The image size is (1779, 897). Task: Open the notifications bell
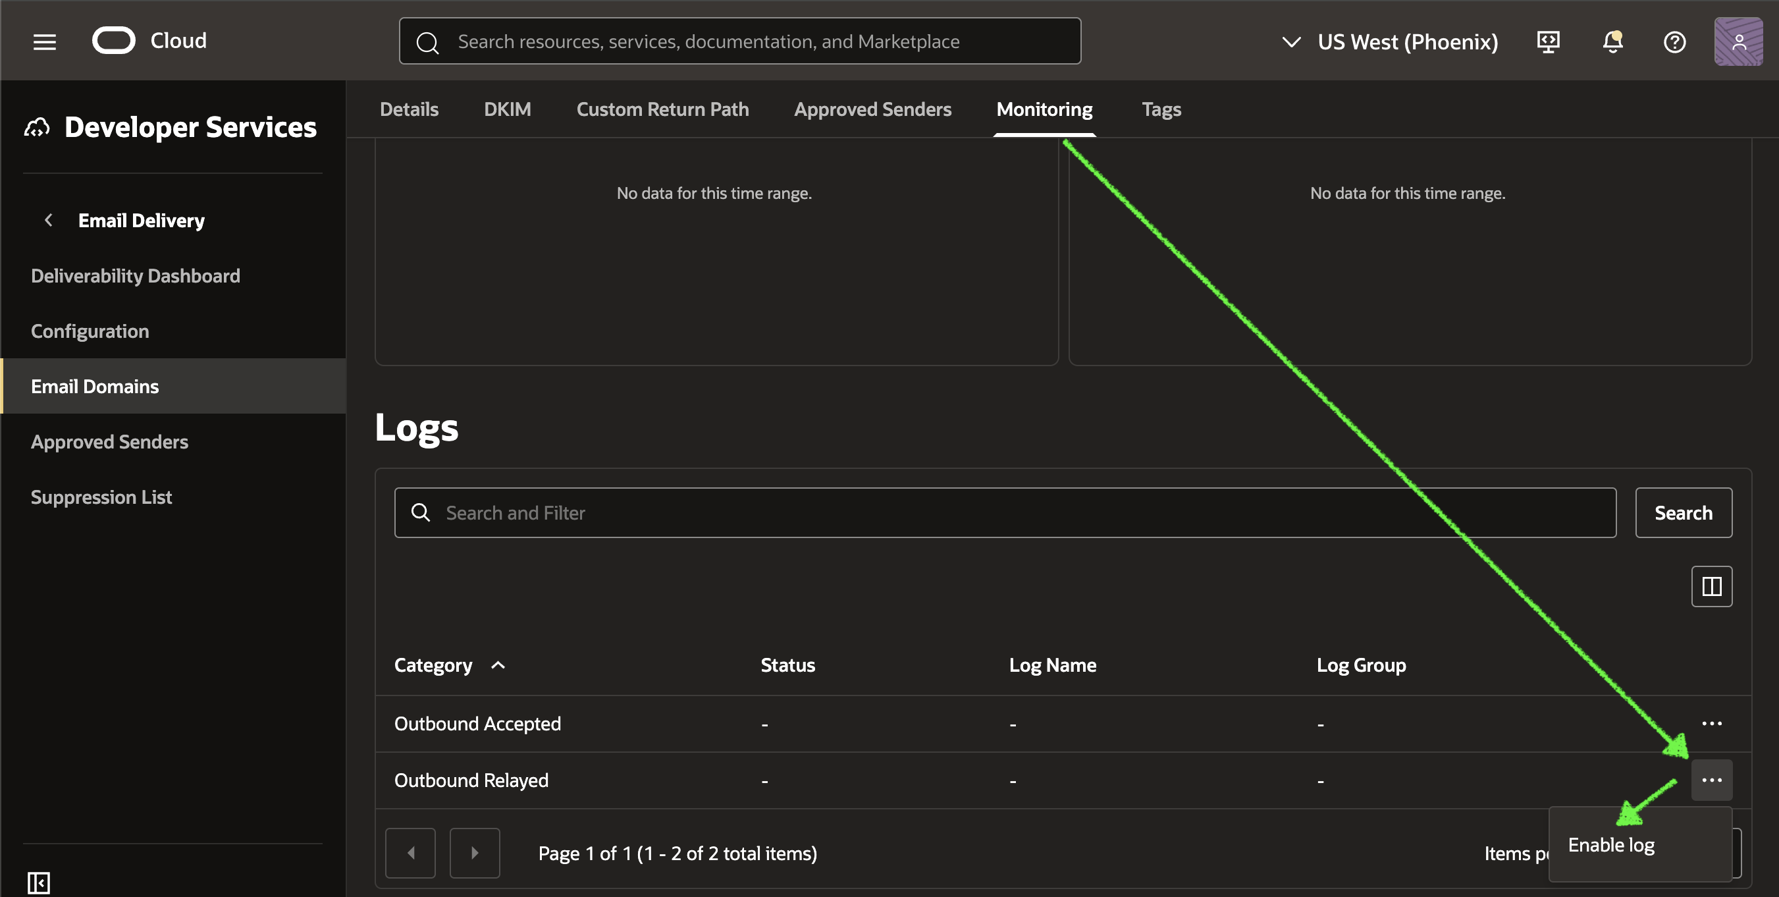click(1612, 42)
